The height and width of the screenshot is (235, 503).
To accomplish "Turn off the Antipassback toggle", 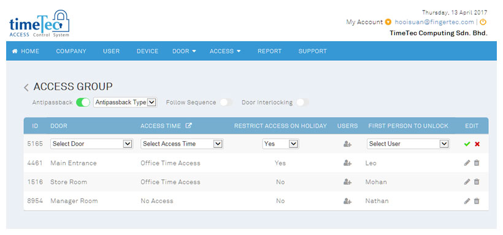I will click(x=83, y=102).
